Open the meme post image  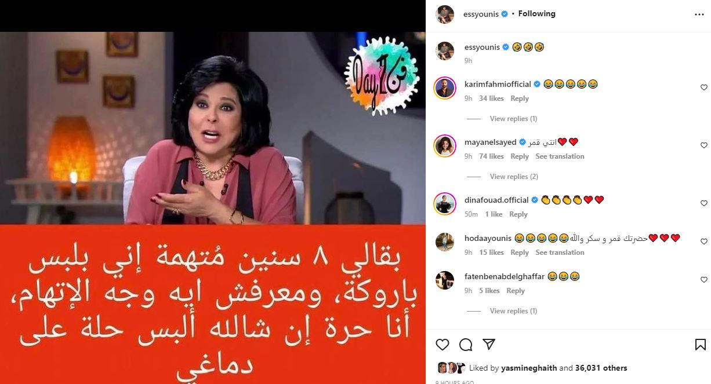coord(213,207)
